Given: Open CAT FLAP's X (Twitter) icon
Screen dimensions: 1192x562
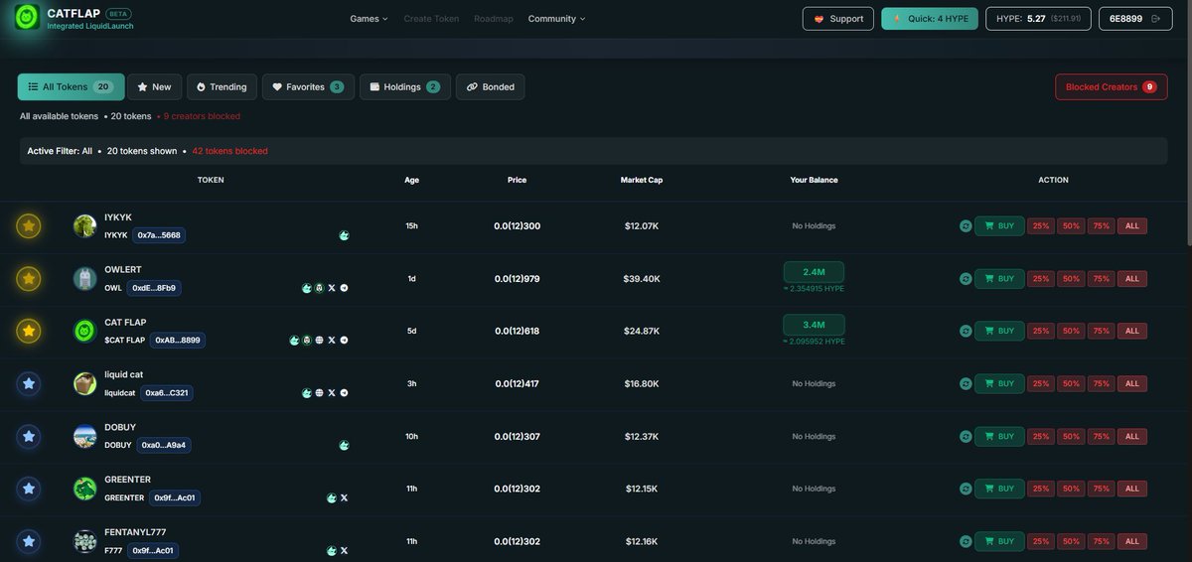Looking at the screenshot, I should point(332,340).
